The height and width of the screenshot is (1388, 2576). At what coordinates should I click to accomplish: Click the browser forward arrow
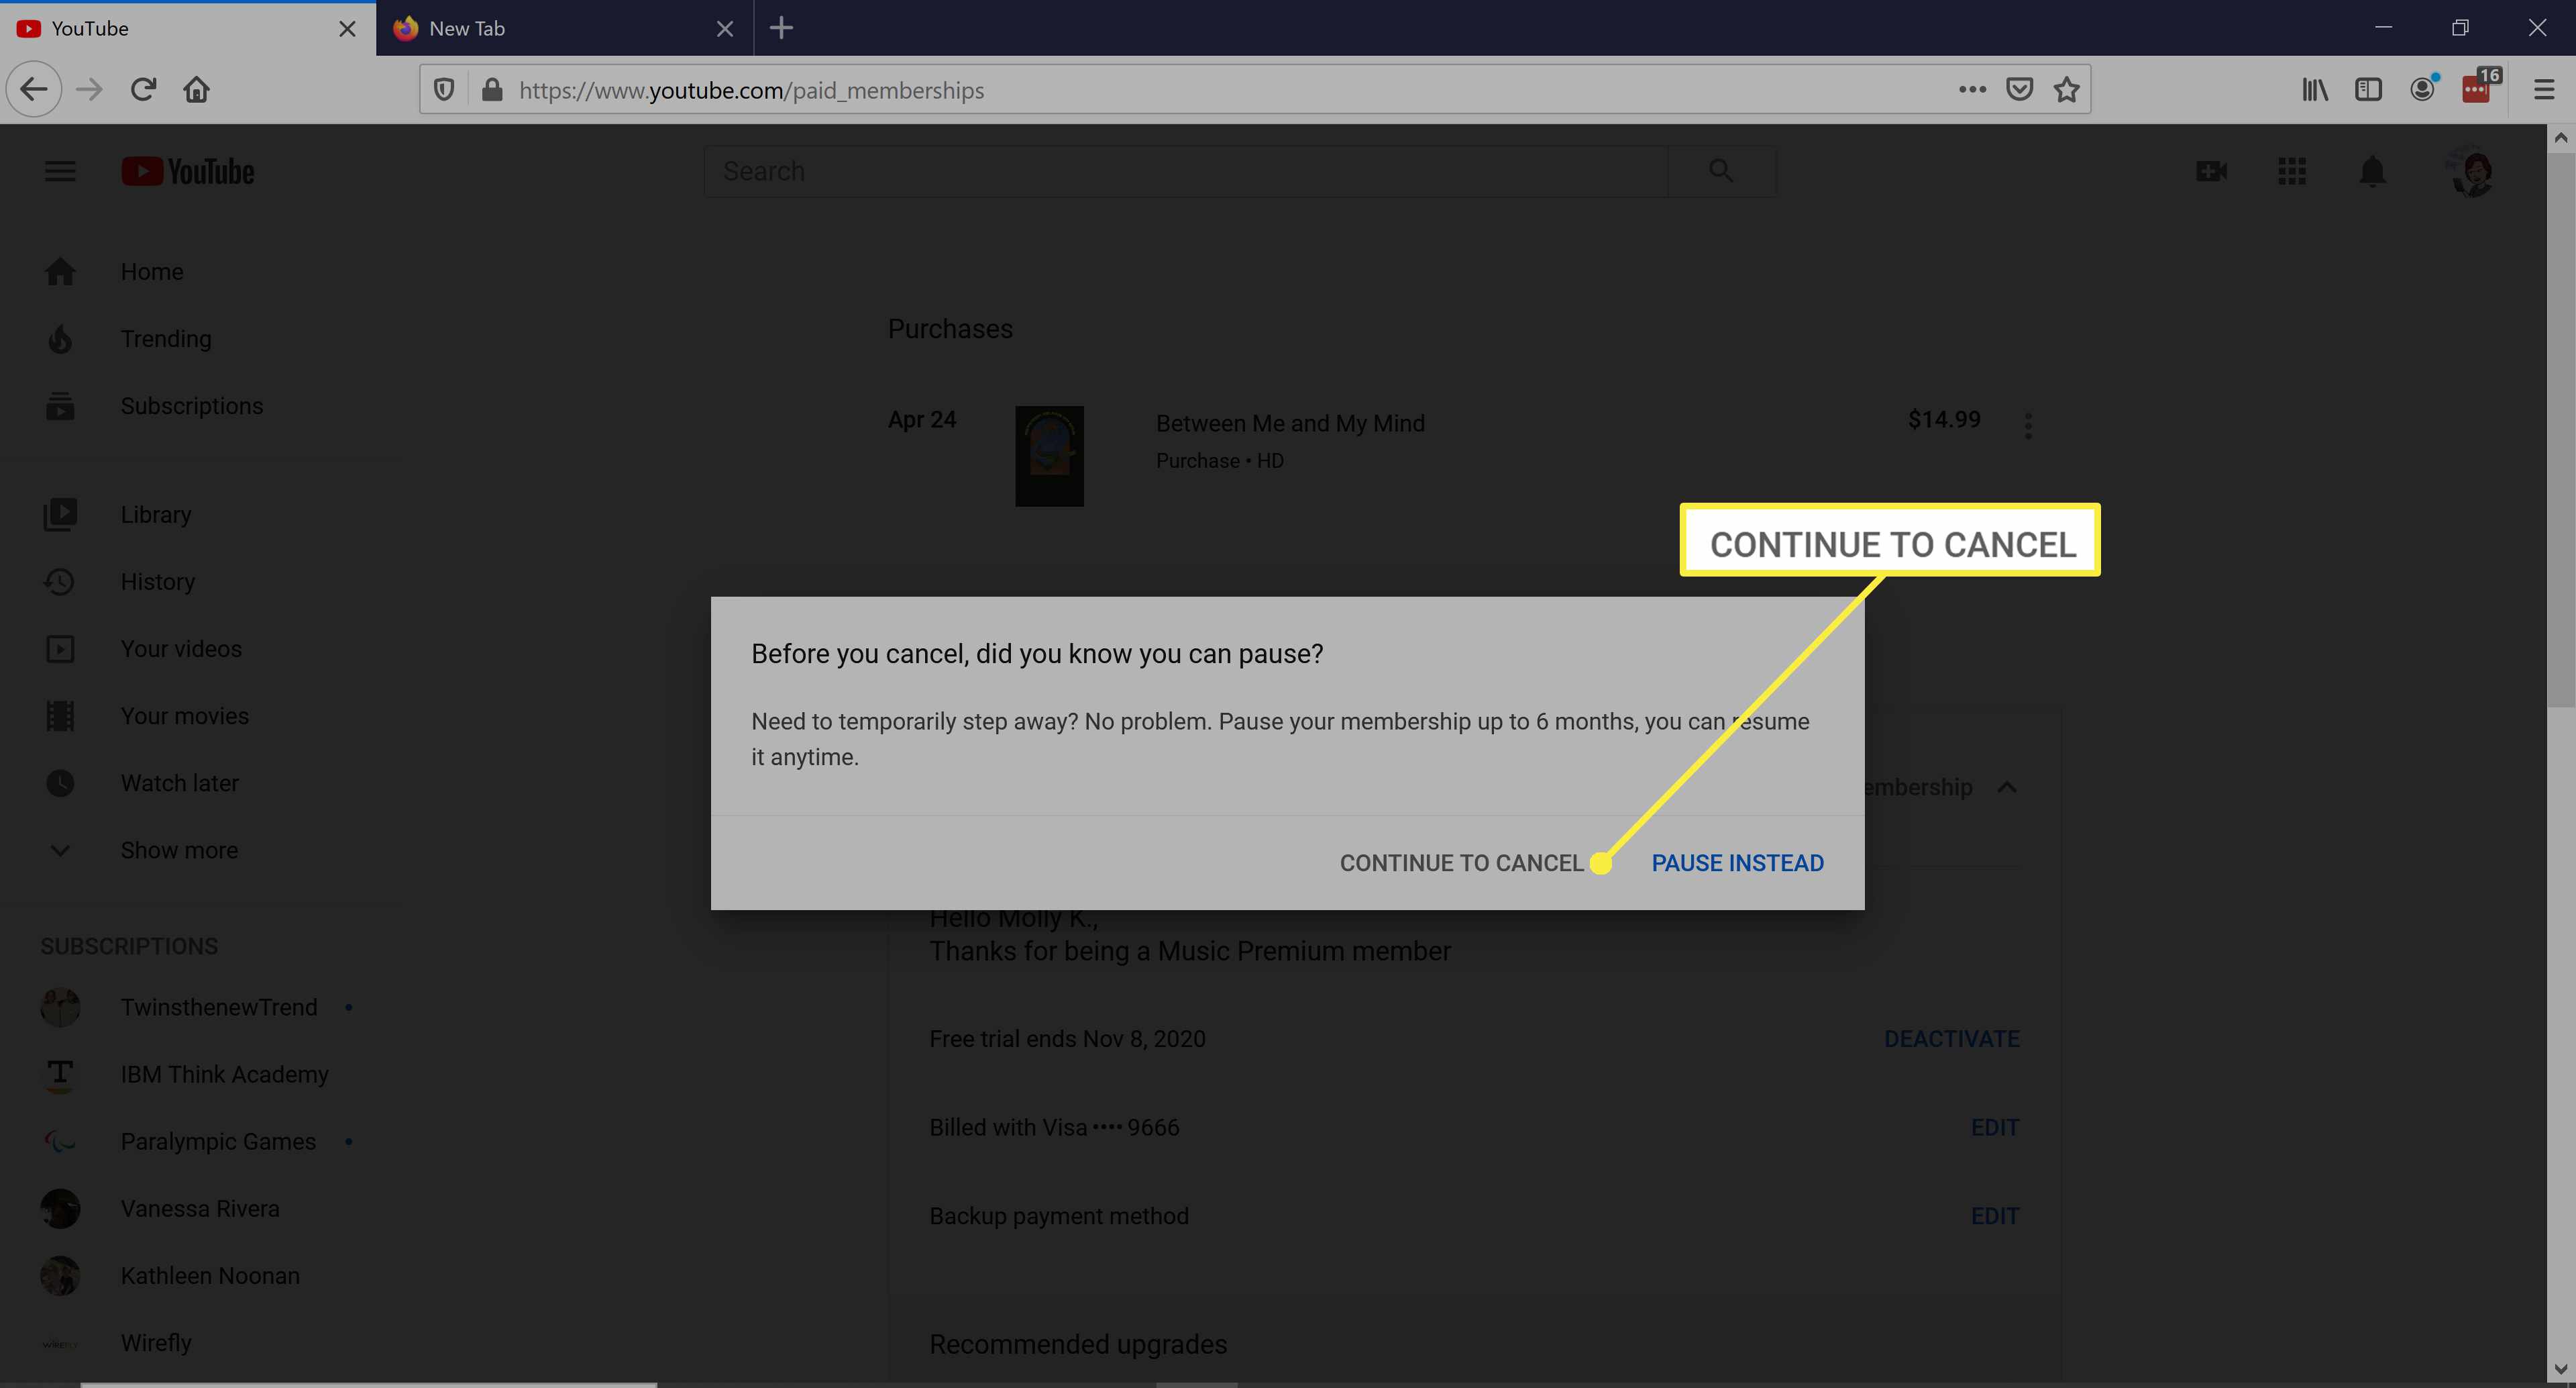pos(89,89)
